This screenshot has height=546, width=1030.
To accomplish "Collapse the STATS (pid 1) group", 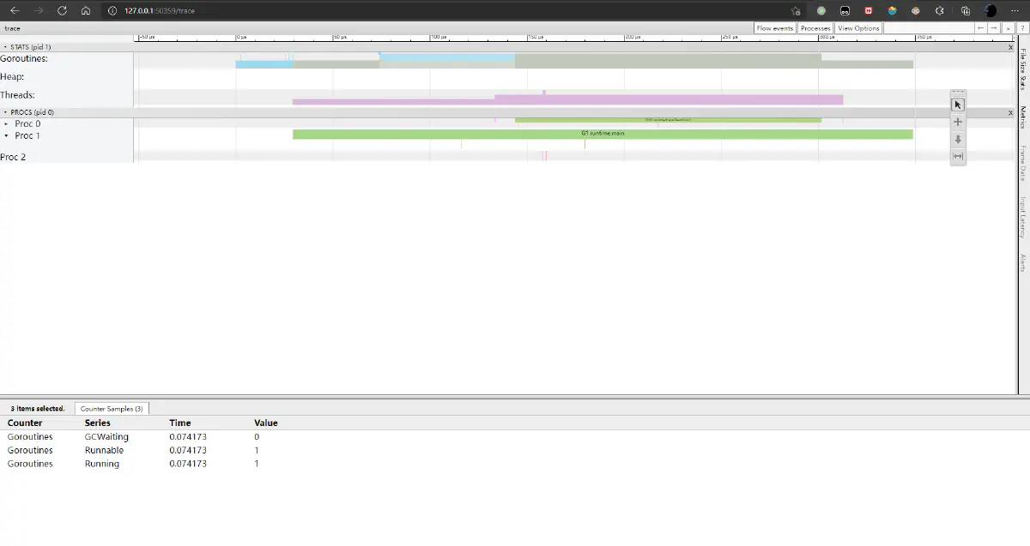I will pyautogui.click(x=6, y=47).
